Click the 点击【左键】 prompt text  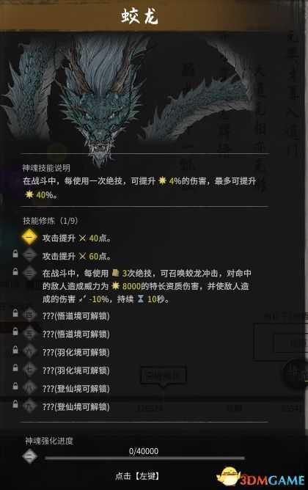[137, 476]
